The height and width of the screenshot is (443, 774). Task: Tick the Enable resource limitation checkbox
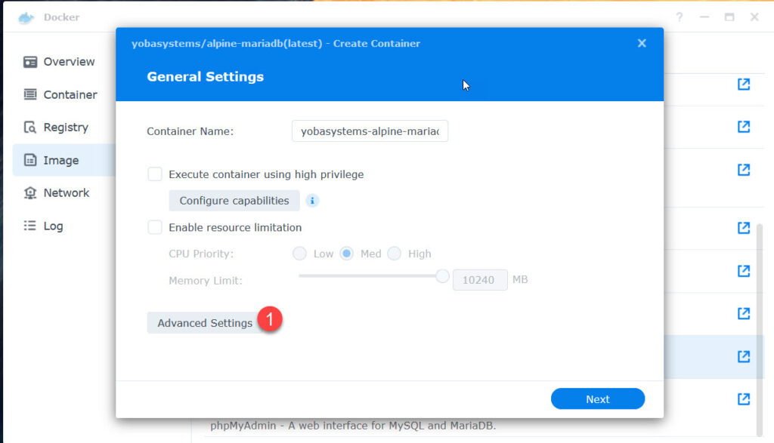(155, 227)
